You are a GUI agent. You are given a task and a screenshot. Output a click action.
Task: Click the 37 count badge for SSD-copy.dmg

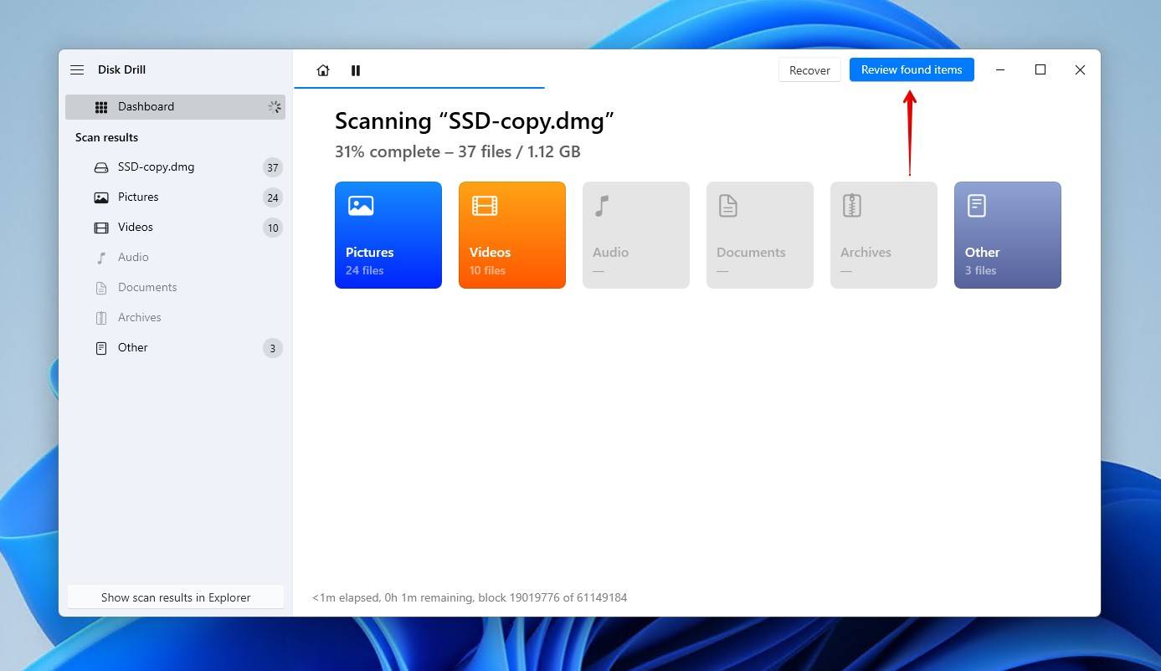273,167
